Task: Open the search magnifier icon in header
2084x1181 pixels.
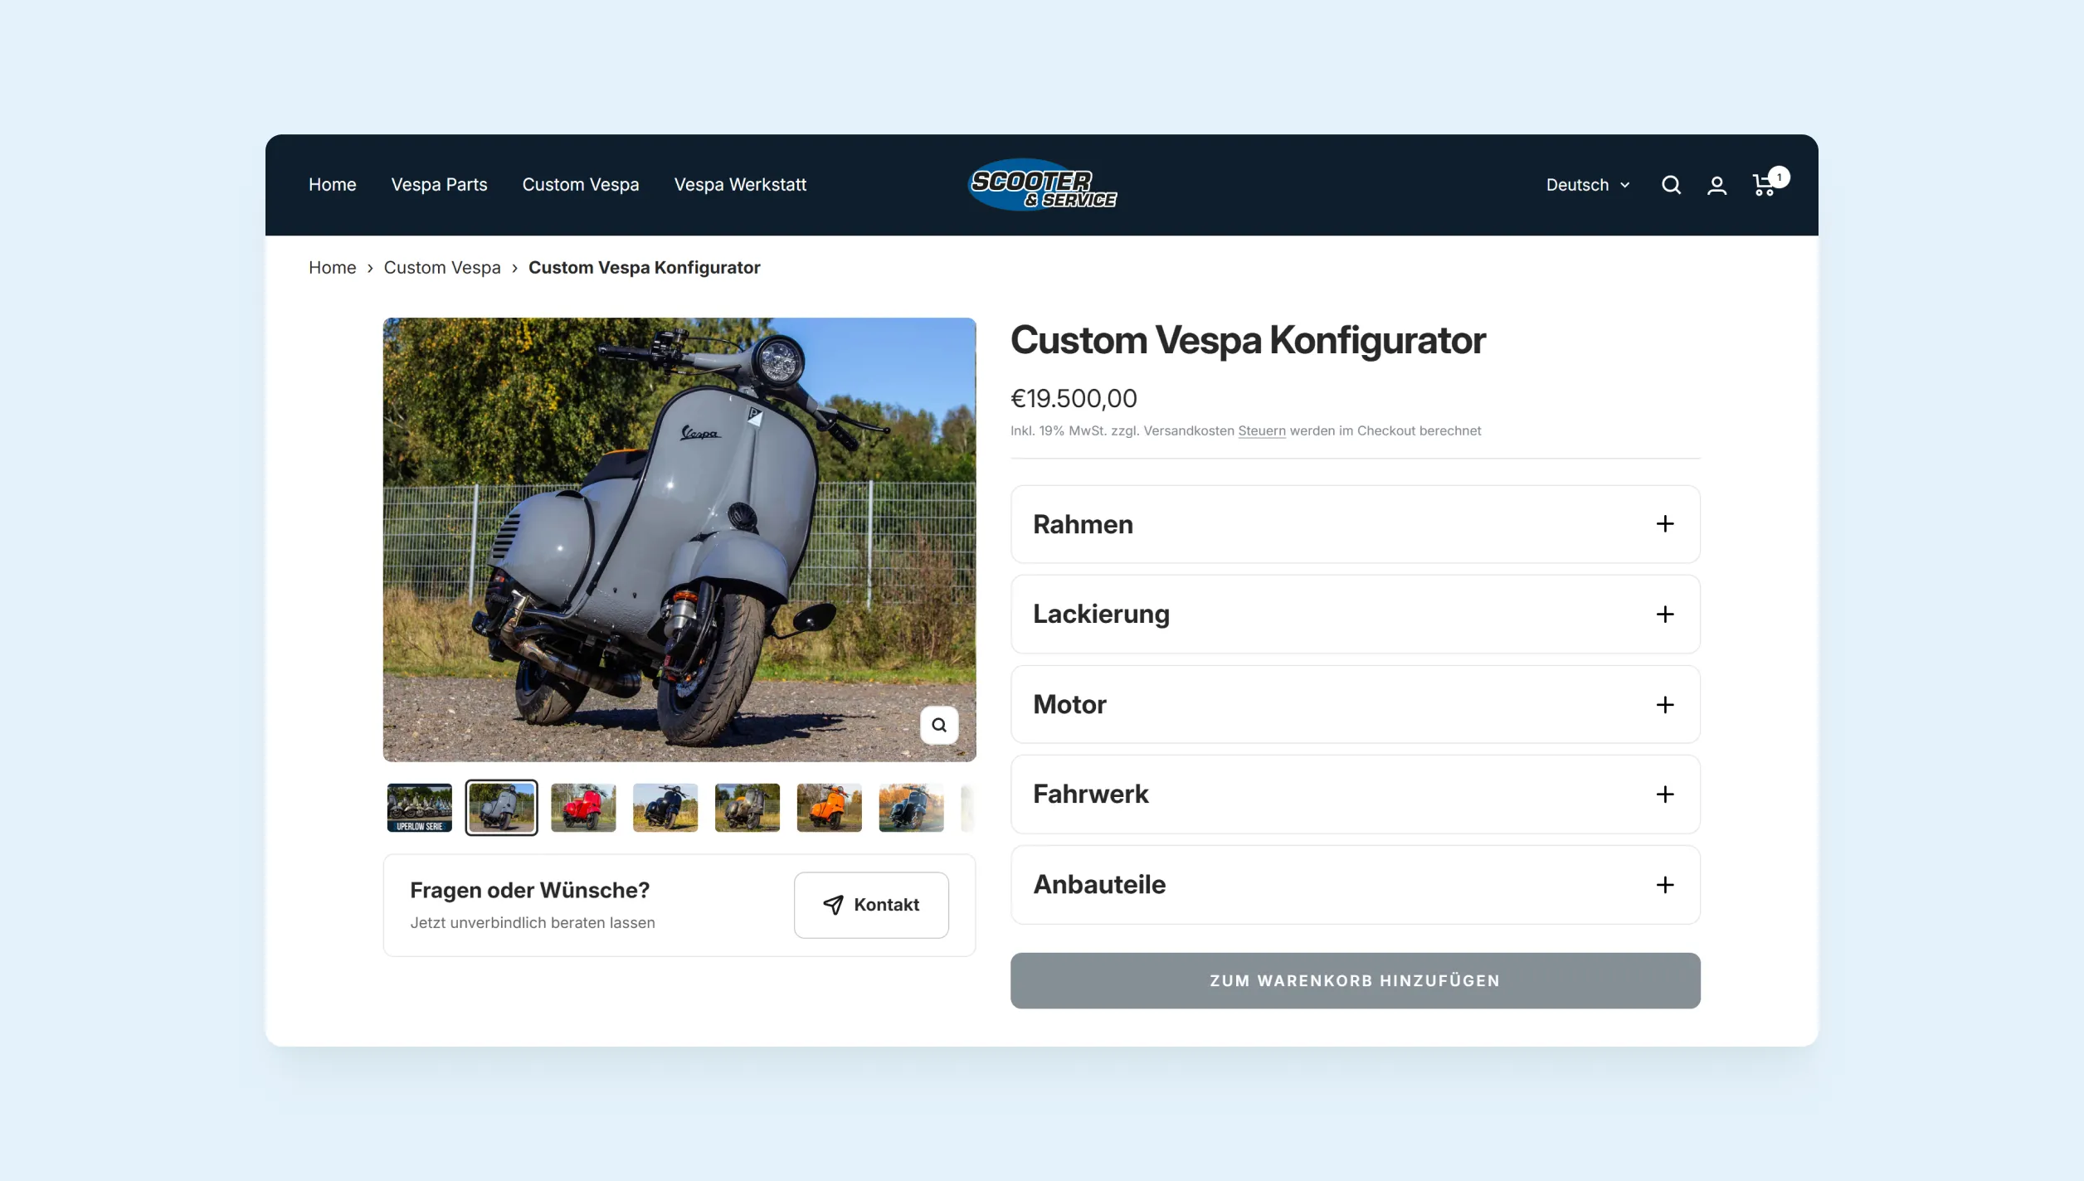Action: [x=1671, y=185]
